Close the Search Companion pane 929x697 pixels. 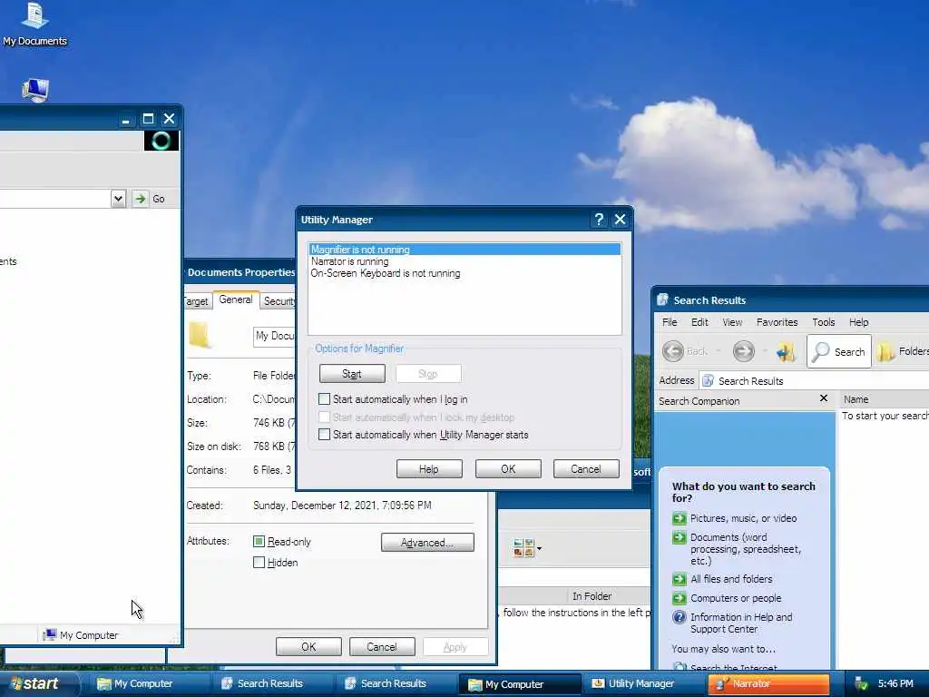tap(823, 398)
